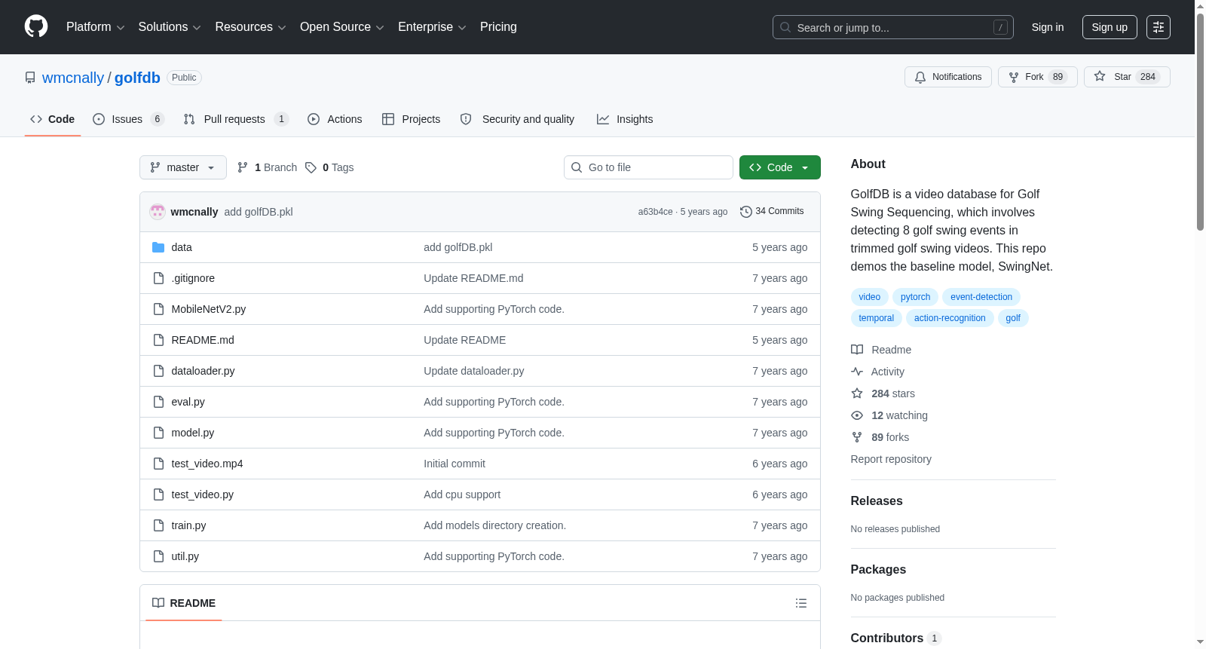Open the GitHub homepage logo
Screen dimensions: 1206x649
pos(36,26)
